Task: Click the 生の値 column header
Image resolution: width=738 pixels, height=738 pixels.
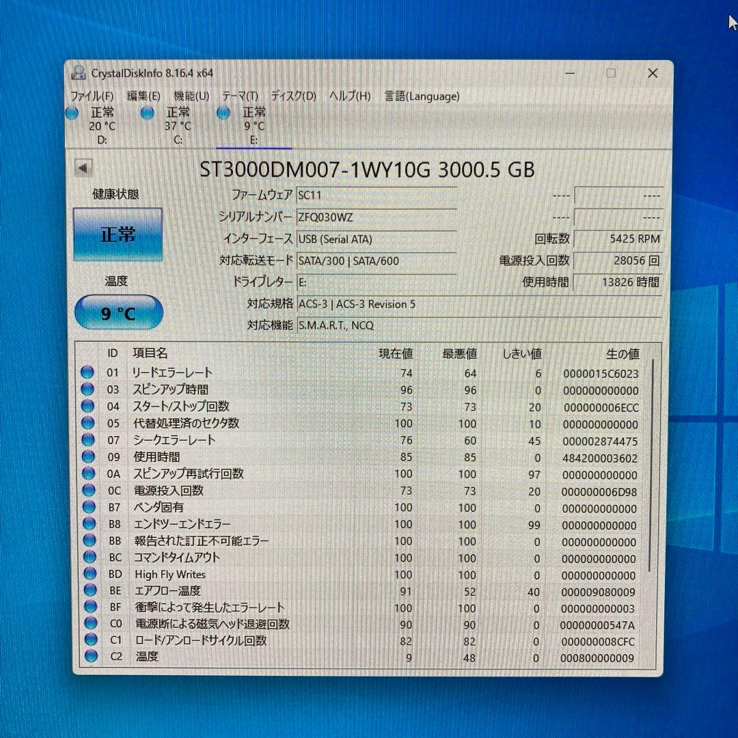Action: click(x=623, y=354)
